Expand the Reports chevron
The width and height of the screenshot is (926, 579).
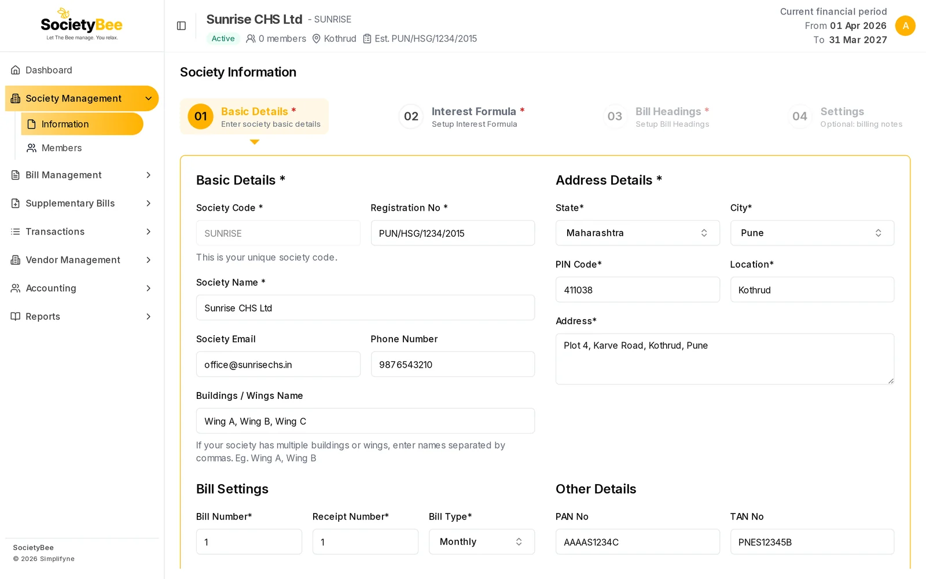149,316
